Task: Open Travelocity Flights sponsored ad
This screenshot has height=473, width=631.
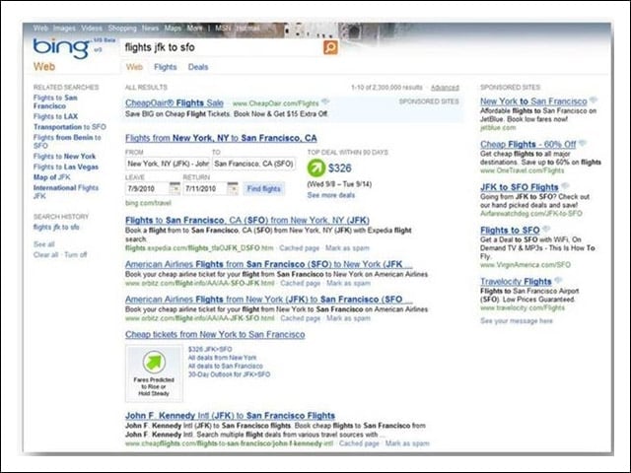Action: tap(516, 281)
